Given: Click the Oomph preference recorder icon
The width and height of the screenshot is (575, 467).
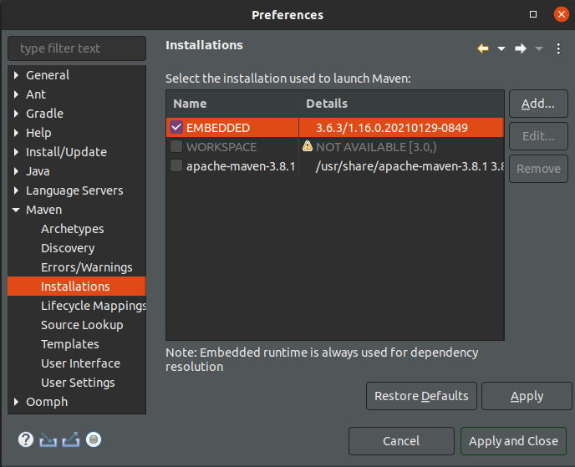Looking at the screenshot, I should click(94, 439).
